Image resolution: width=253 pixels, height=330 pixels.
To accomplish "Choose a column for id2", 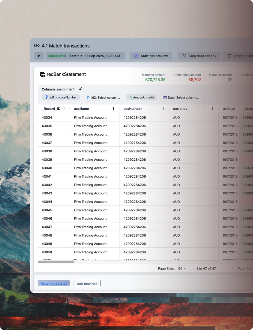I will tap(103, 97).
